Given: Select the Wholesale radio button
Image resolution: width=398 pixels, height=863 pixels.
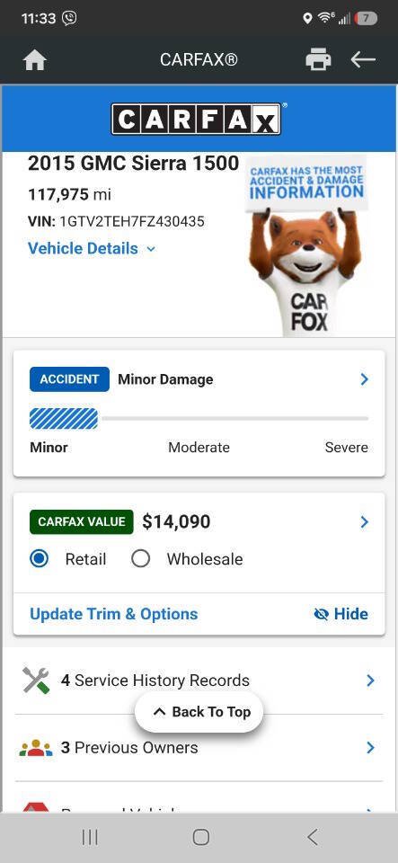Looking at the screenshot, I should (141, 559).
